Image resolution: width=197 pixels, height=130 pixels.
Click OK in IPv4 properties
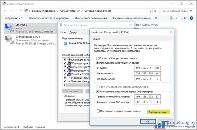coord(148,121)
